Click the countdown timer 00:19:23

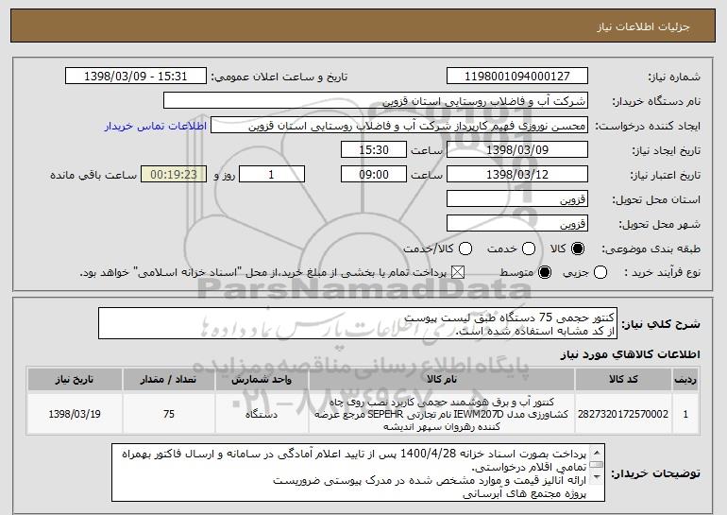coord(174,175)
